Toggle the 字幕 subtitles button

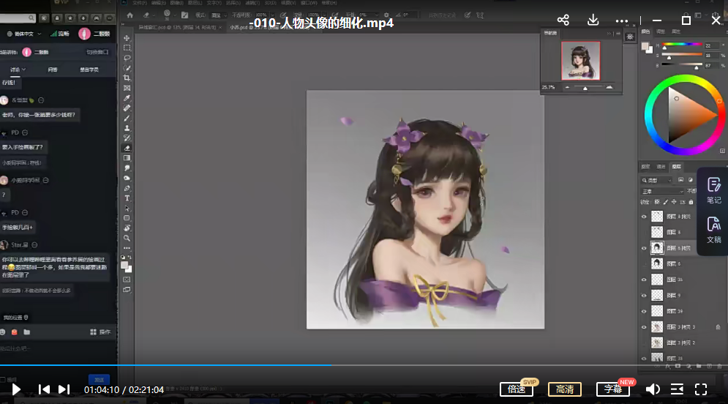pyautogui.click(x=612, y=389)
